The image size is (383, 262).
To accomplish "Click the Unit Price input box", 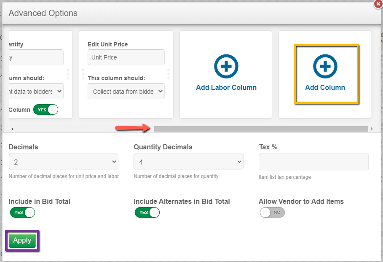I will tap(126, 57).
